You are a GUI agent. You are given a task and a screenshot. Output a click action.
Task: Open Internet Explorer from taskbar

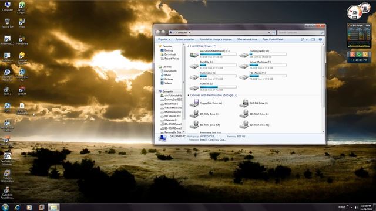tap(17, 207)
